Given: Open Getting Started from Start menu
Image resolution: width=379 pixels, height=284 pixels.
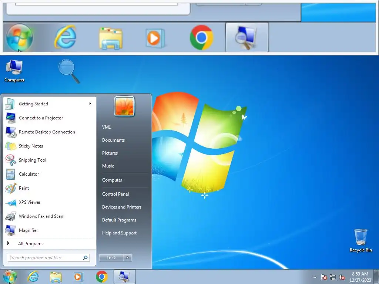Looking at the screenshot, I should tap(50, 104).
